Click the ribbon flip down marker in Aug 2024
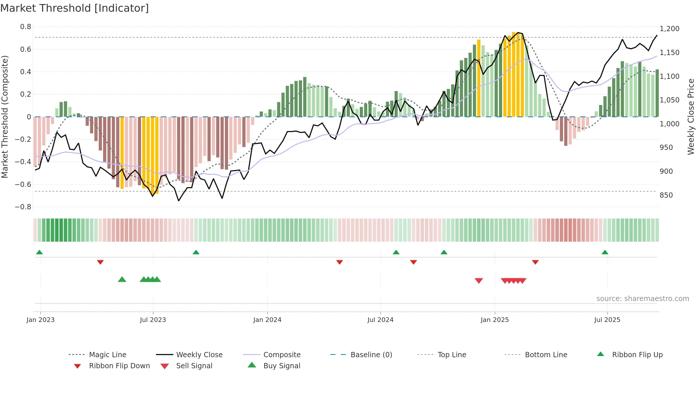699x393 pixels. (414, 262)
